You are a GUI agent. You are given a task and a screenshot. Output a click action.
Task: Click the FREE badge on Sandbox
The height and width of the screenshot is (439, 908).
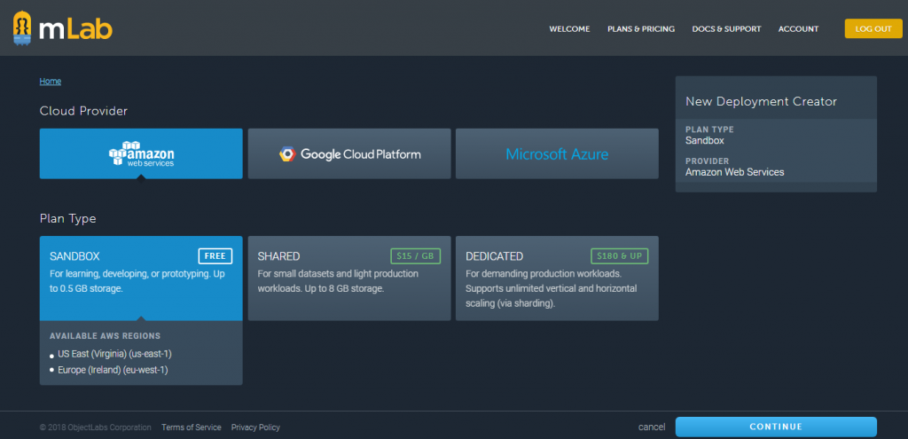[x=215, y=256]
